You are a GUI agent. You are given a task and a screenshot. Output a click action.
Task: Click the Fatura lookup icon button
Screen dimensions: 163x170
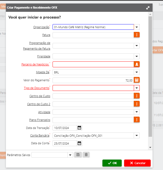(137, 35)
